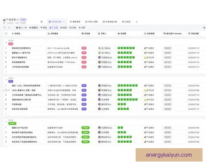Select the 开发移动端 task name cell
Screen dimensions: 206x165
point(16,104)
